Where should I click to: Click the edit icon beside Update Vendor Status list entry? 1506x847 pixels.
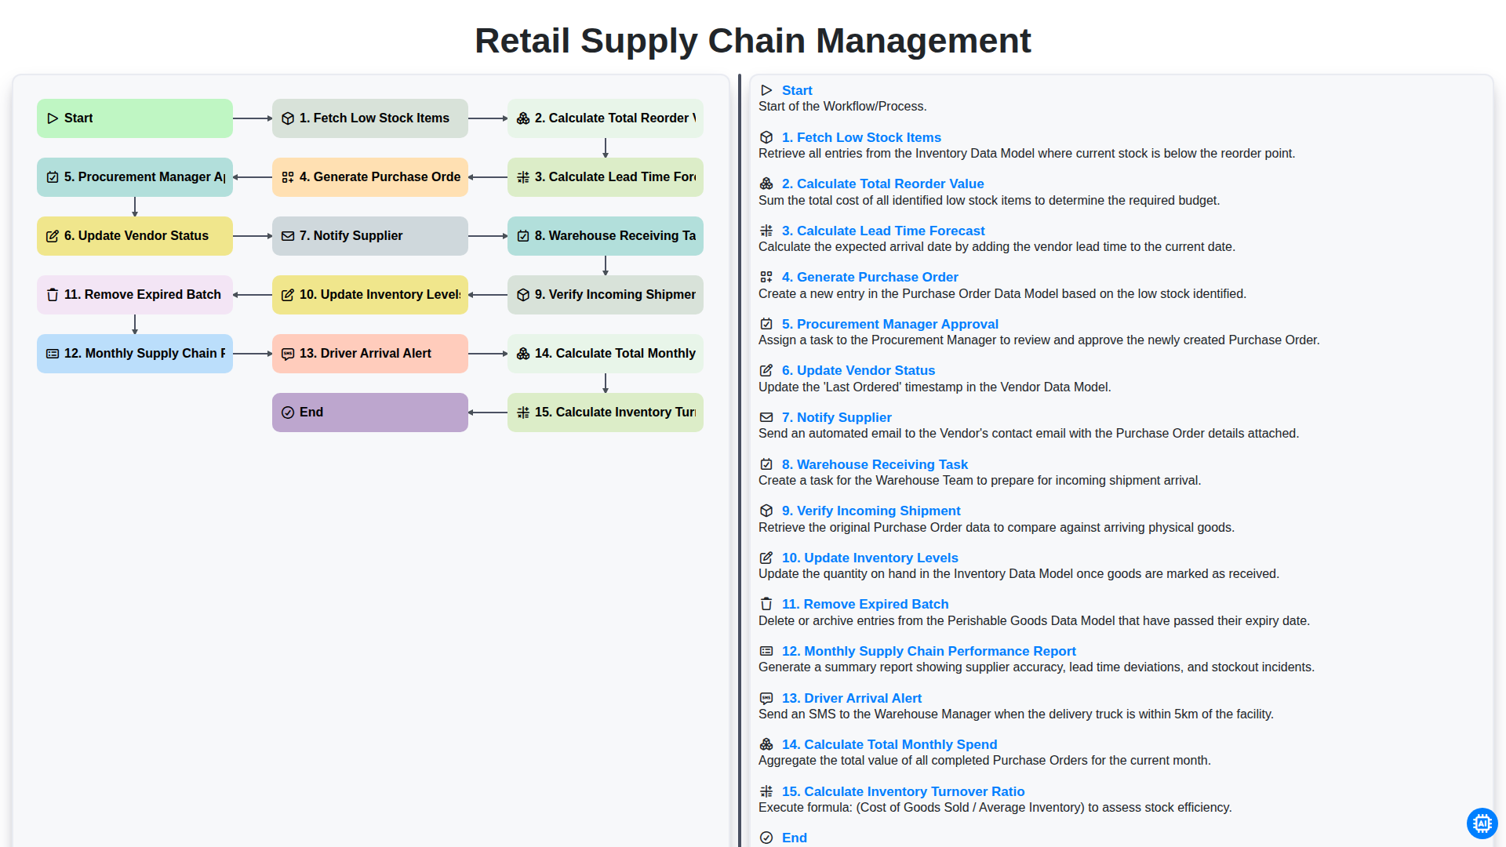point(766,370)
